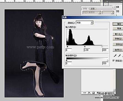Viewport: 123px width, 101px height.
Task: Click the 色阶 dialog title bar
Action: (x=93, y=17)
